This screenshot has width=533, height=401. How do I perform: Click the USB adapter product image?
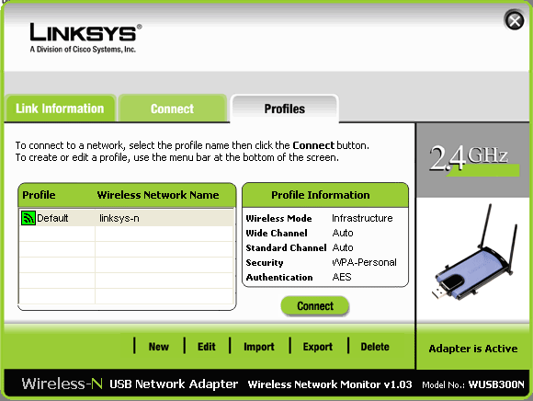click(475, 254)
